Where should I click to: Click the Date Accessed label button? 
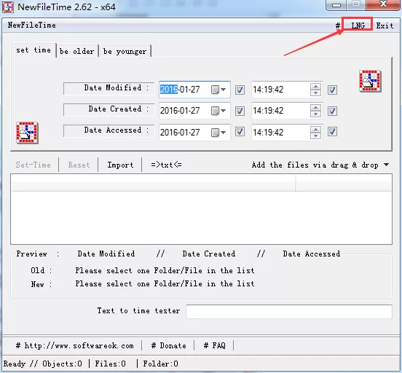[109, 131]
